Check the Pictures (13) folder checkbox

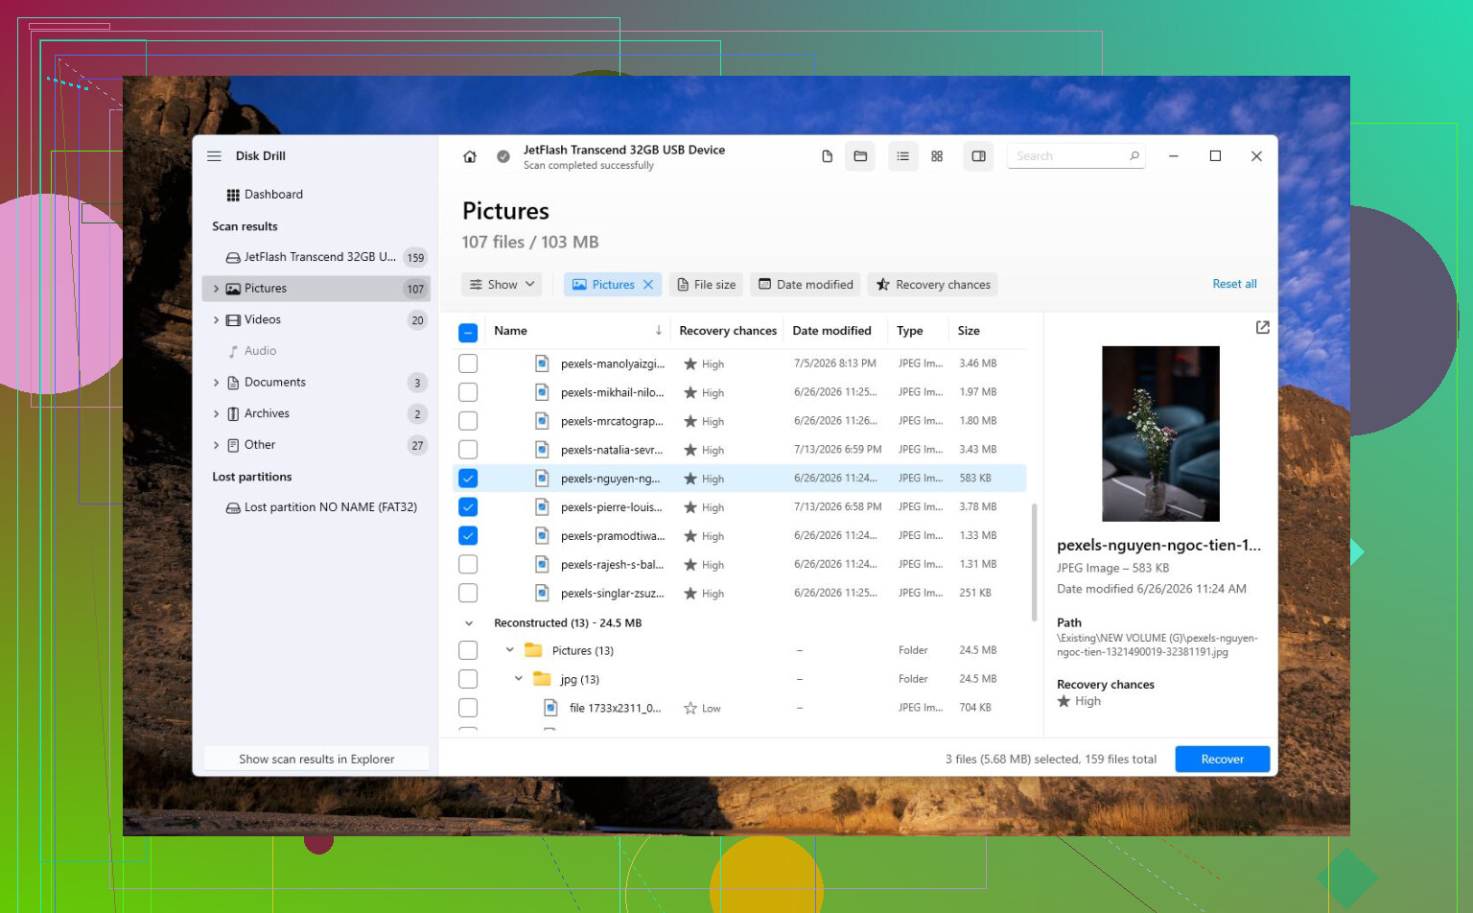coord(468,650)
